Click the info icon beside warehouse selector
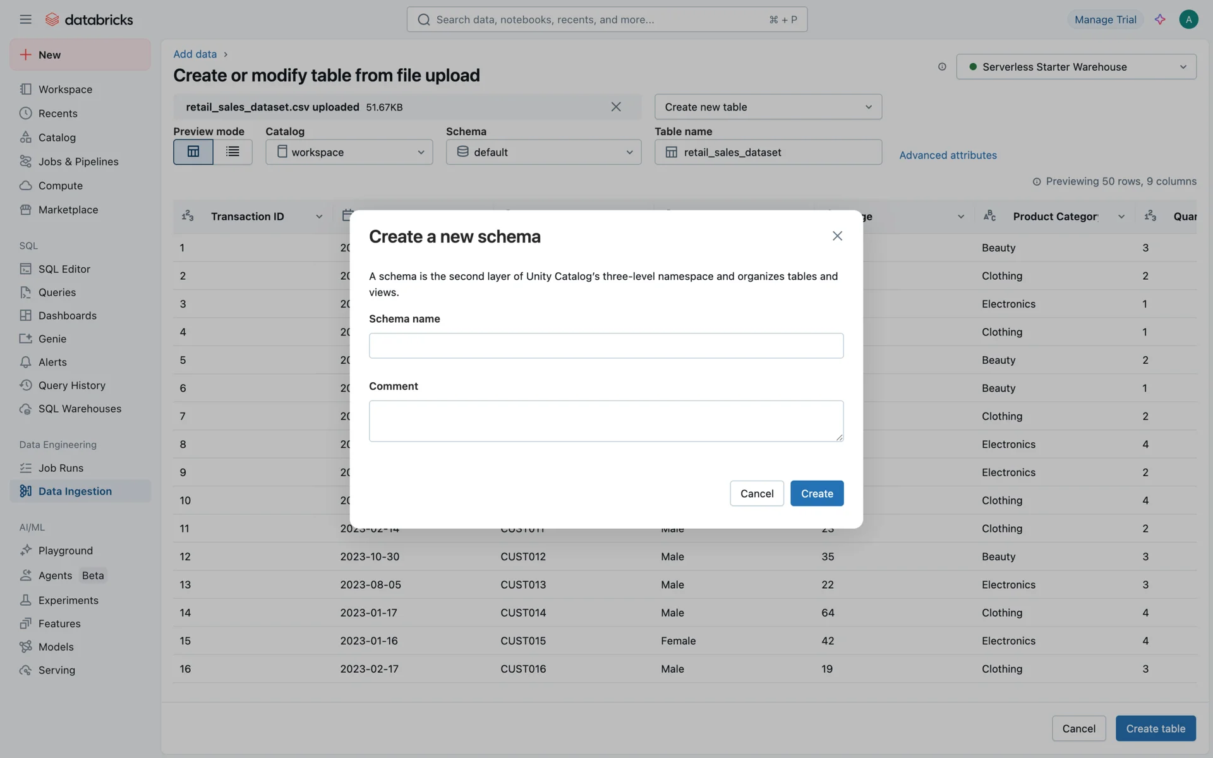This screenshot has width=1213, height=758. click(942, 67)
